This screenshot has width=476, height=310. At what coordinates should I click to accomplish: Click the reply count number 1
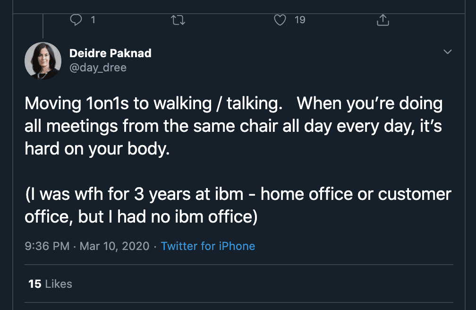point(93,20)
